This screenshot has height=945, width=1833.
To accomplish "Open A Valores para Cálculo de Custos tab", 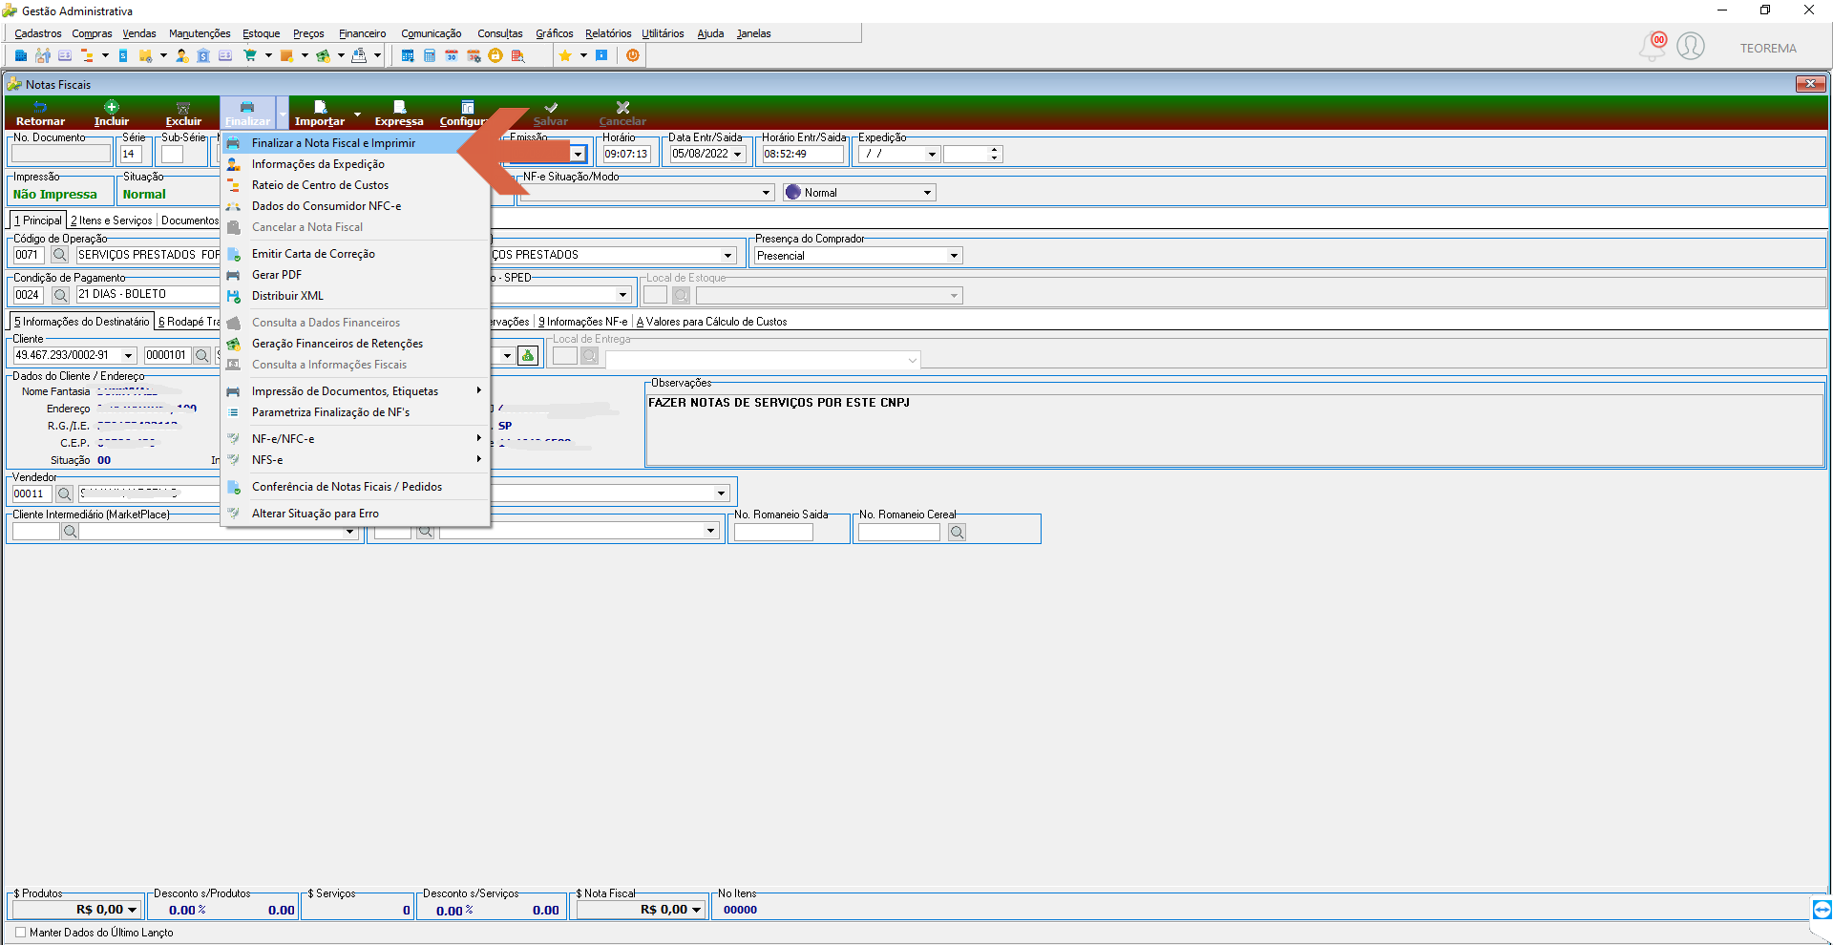I will [712, 322].
